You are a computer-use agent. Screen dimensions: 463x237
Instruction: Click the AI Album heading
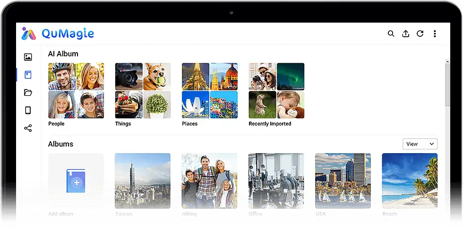[63, 54]
